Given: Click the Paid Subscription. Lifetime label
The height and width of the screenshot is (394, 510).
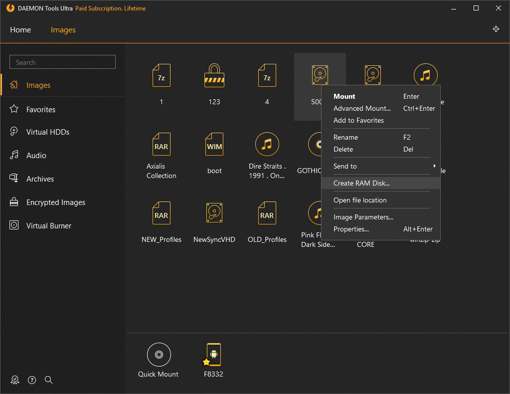Looking at the screenshot, I should (111, 8).
